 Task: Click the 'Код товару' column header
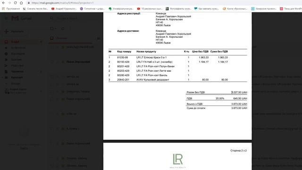click(x=124, y=51)
